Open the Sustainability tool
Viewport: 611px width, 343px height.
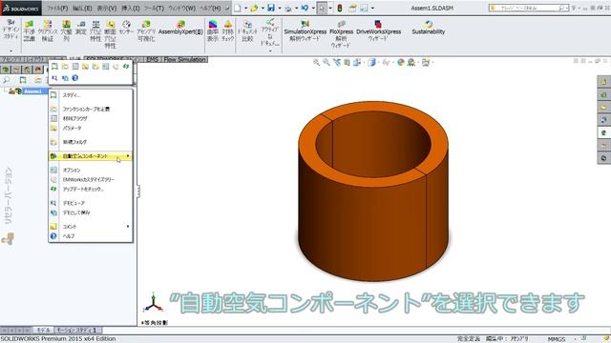(x=429, y=28)
